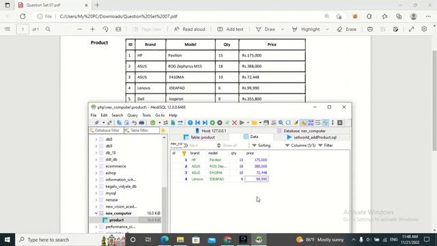Delete selected row with gray circle-x icon
The image size is (437, 246).
point(220,123)
